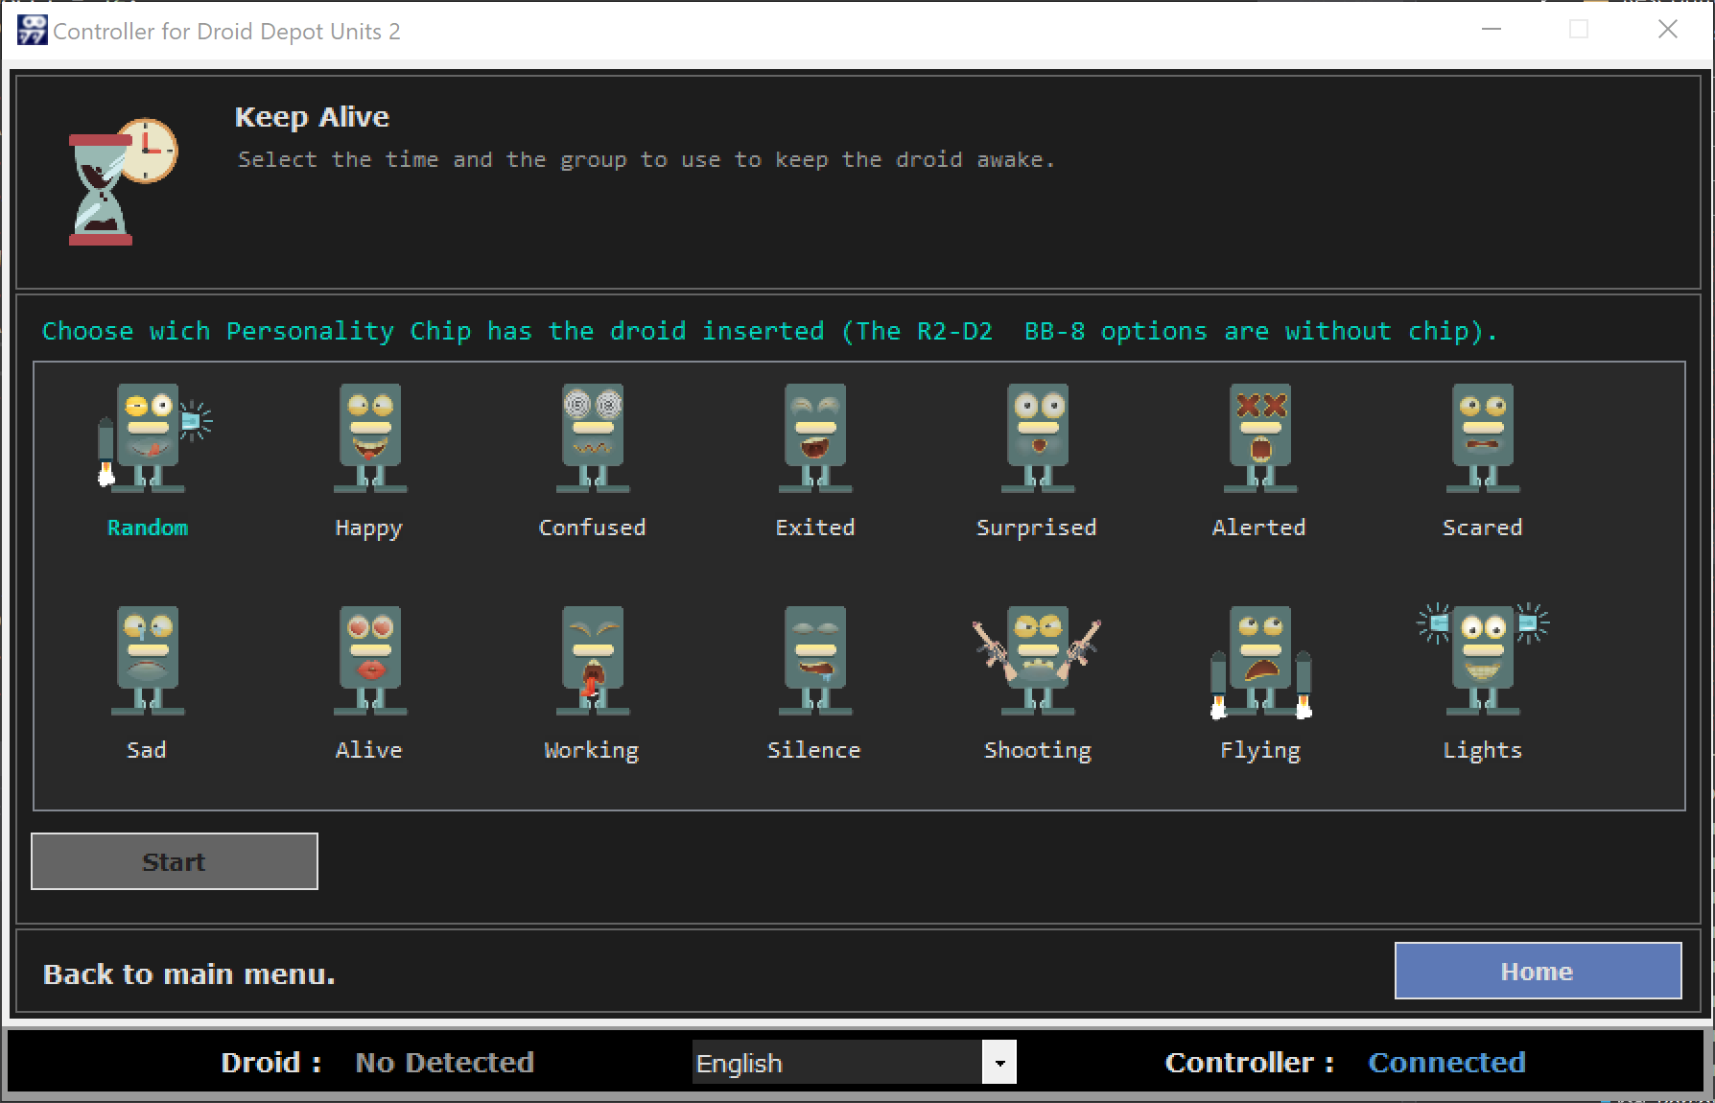This screenshot has width=1715, height=1103.
Task: Pick the Scared droid personality icon
Action: [1483, 437]
